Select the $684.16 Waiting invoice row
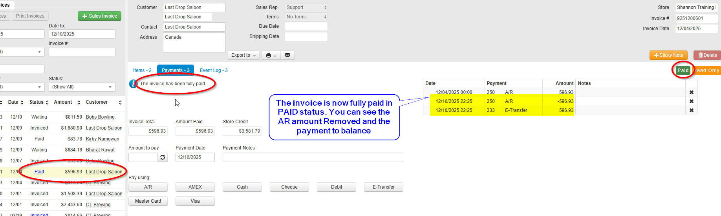The height and width of the screenshot is (216, 721). 62,150
